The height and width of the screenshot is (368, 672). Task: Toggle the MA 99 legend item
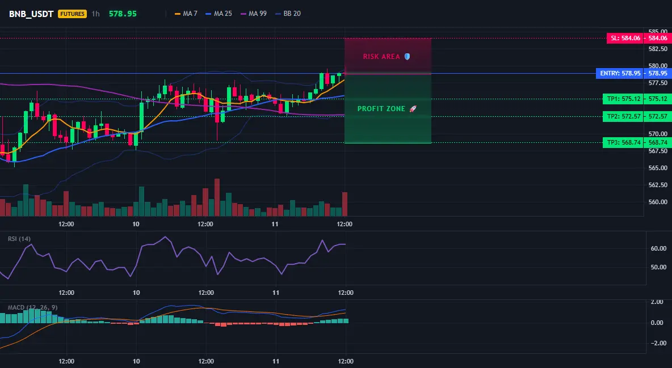click(253, 14)
